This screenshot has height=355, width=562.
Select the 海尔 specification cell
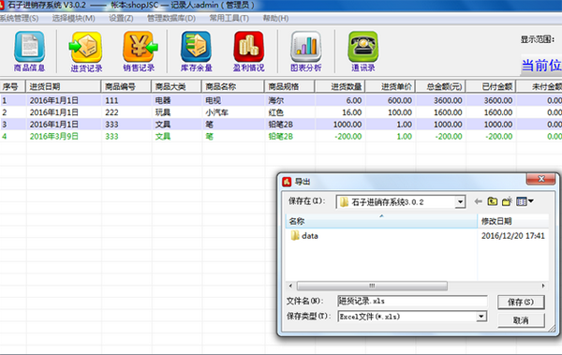pyautogui.click(x=276, y=100)
